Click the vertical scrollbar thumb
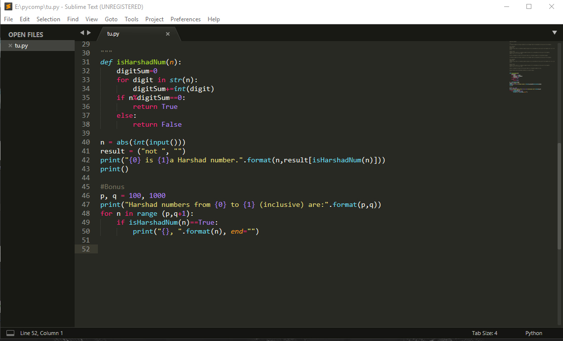 pyautogui.click(x=559, y=196)
